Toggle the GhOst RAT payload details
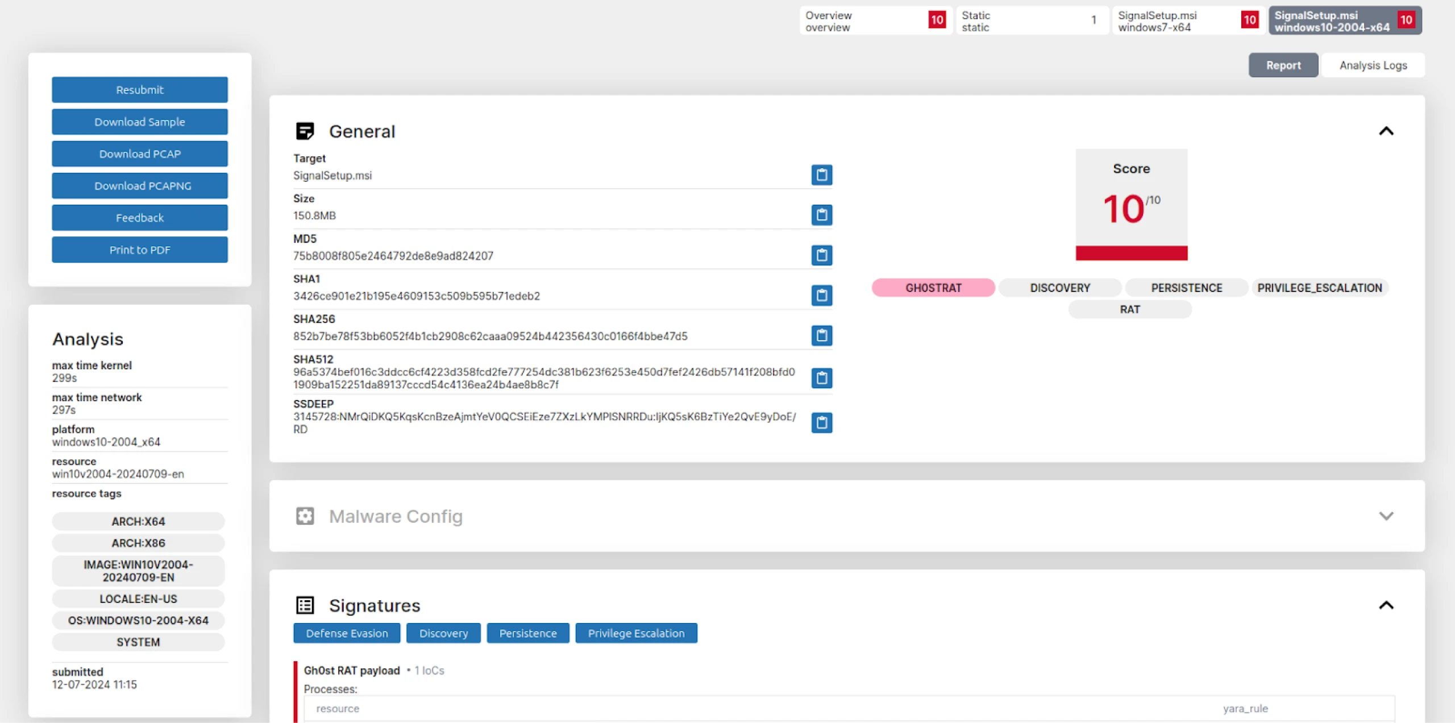 [352, 670]
